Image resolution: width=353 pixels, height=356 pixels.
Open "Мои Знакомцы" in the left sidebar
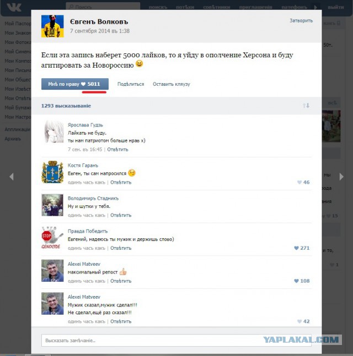[18, 33]
